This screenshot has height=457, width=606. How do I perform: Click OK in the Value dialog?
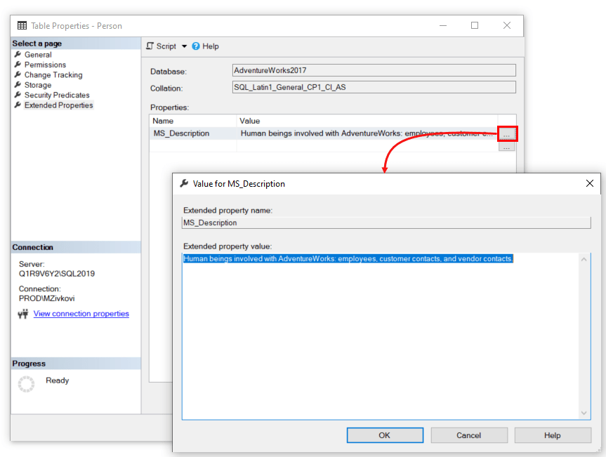(x=385, y=435)
